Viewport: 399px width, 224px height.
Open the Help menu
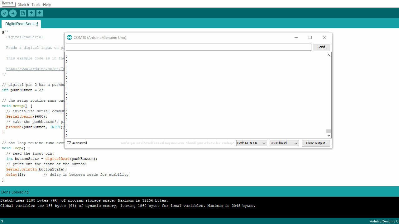pyautogui.click(x=47, y=5)
